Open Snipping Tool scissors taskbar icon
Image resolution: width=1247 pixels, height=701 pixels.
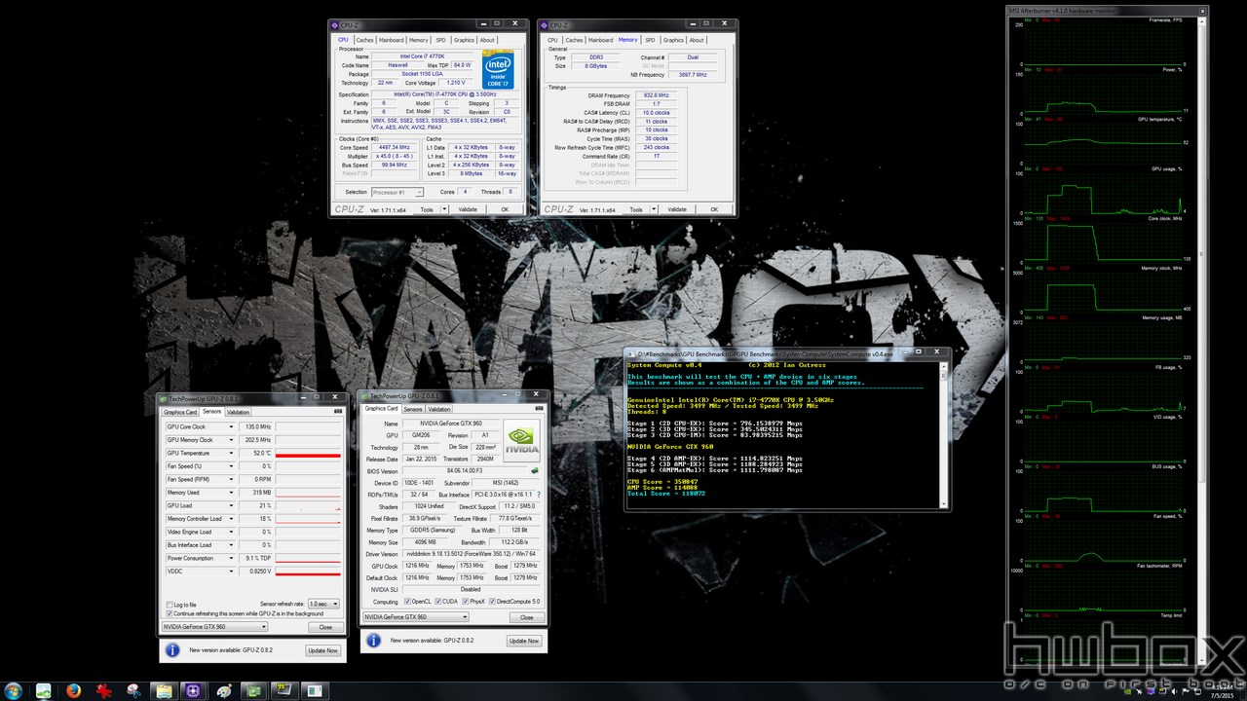[133, 691]
